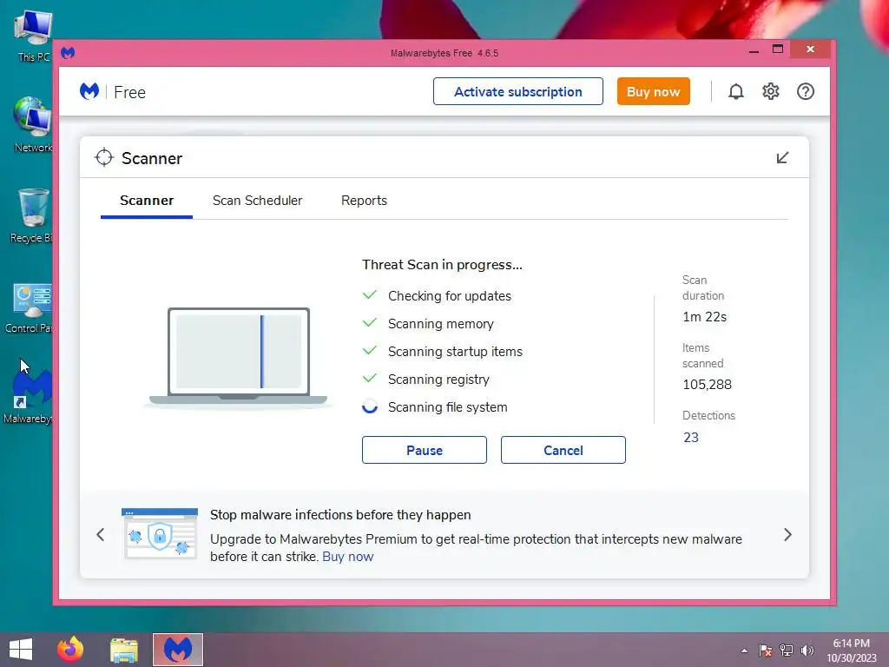Click the file system scanning spinner
This screenshot has width=889, height=667.
(370, 406)
